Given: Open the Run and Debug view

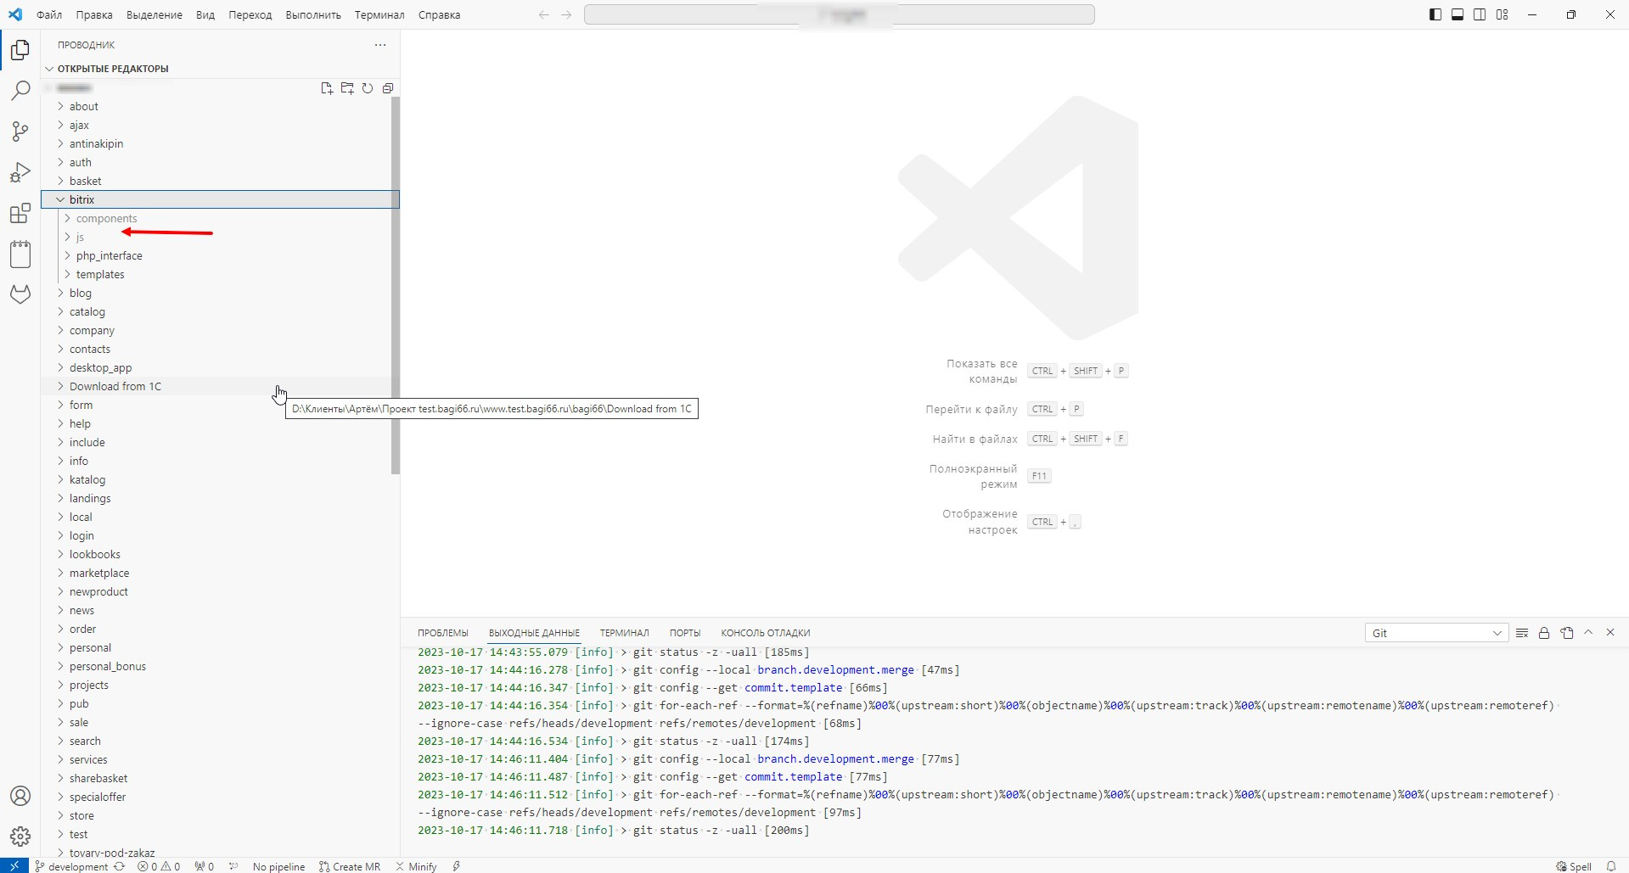Looking at the screenshot, I should click(20, 172).
